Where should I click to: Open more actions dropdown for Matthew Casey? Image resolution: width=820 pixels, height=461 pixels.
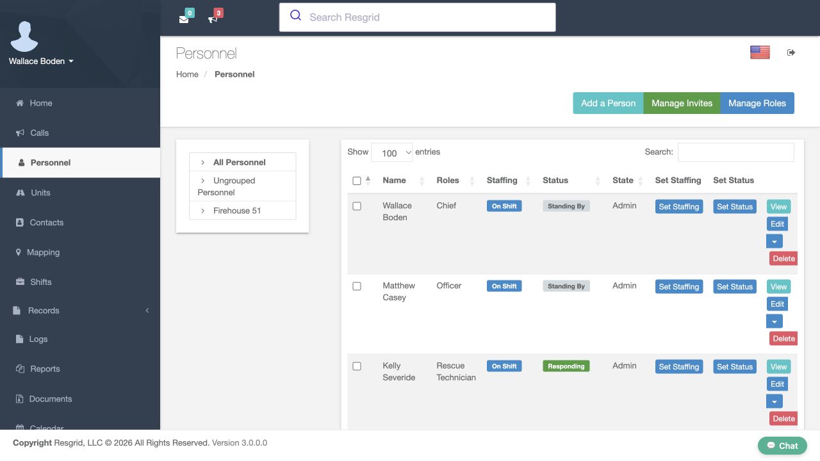click(775, 321)
